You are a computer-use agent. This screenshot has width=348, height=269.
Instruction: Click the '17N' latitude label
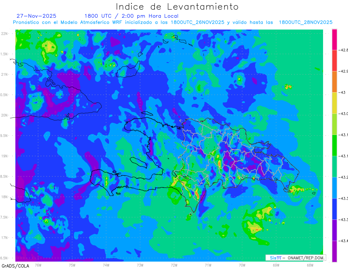(x=5, y=238)
